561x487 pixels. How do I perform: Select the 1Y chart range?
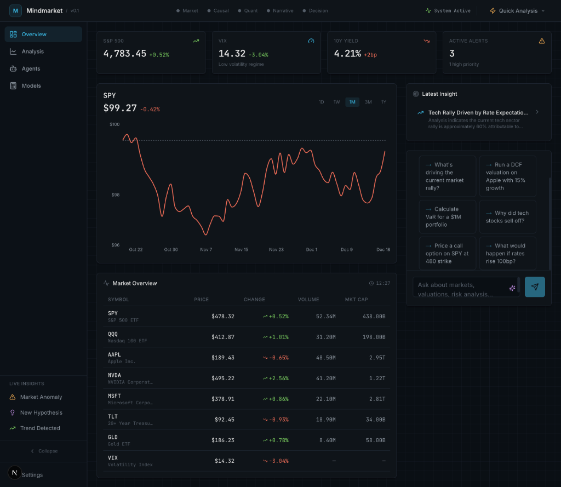click(x=383, y=102)
